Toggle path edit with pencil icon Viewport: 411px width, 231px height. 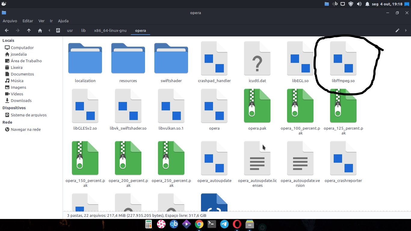[397, 30]
